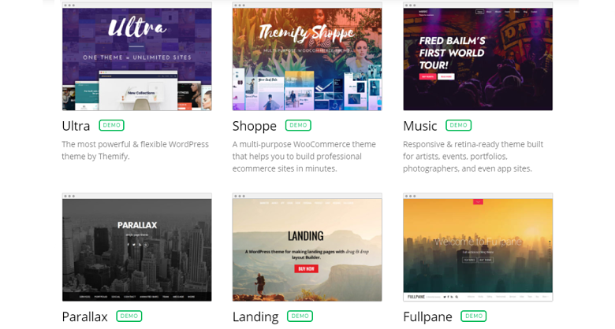The image size is (615, 329).
Task: Click the Music description about retina-ready theme
Action: click(473, 157)
